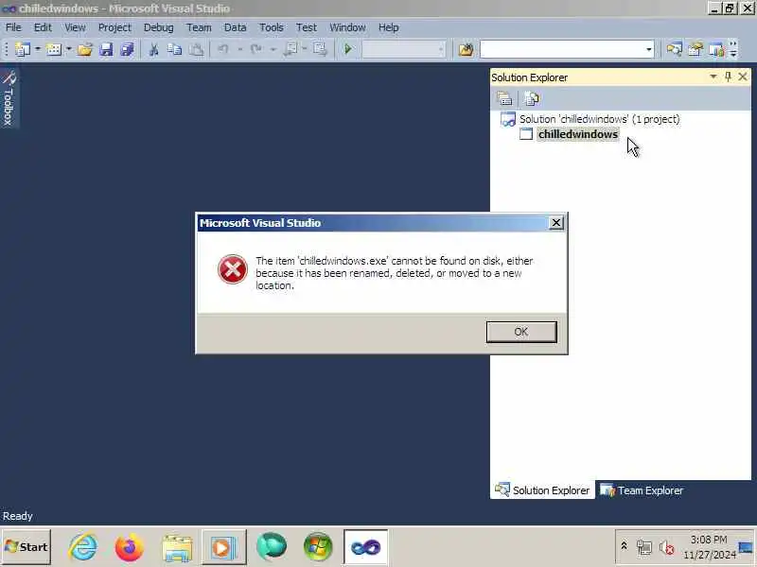Open the Redo history dropdown arrow
This screenshot has height=567, width=757.
(x=273, y=49)
